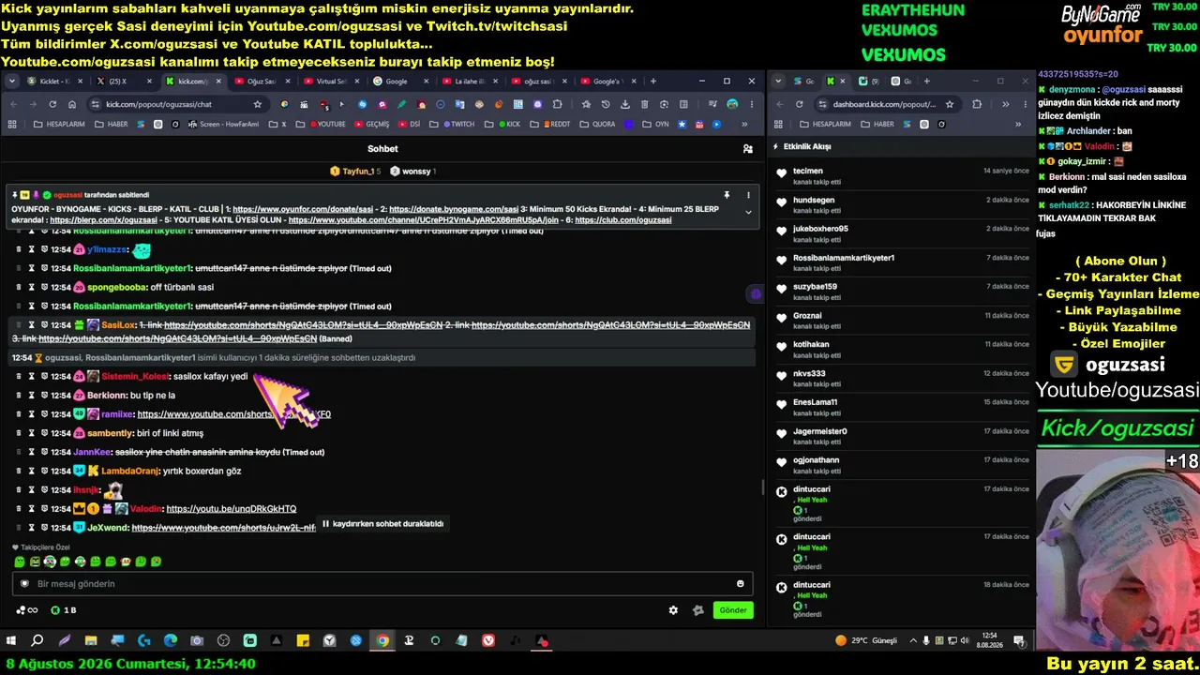Bookmark the kick.com/popout chat page with the star
The image size is (1200, 675).
(257, 104)
